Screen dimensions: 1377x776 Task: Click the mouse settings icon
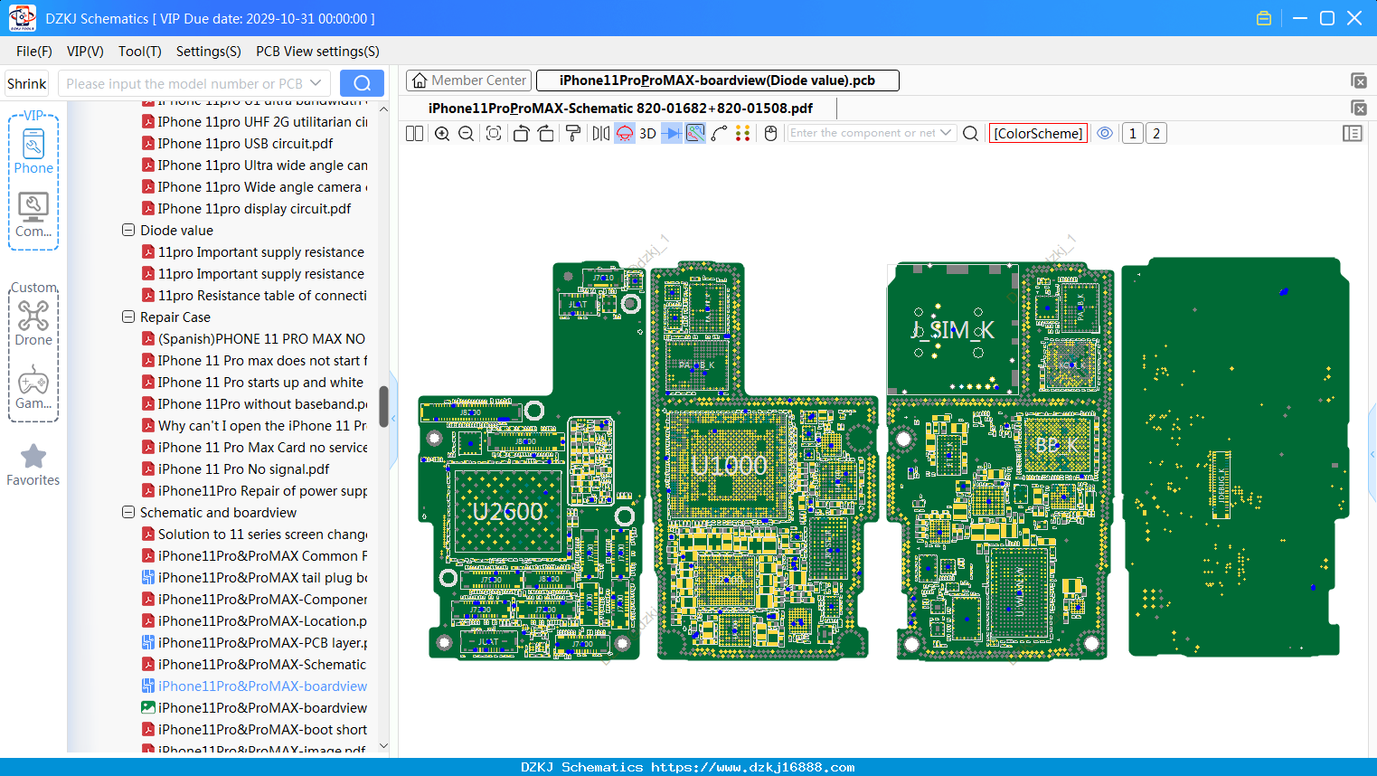[770, 134]
